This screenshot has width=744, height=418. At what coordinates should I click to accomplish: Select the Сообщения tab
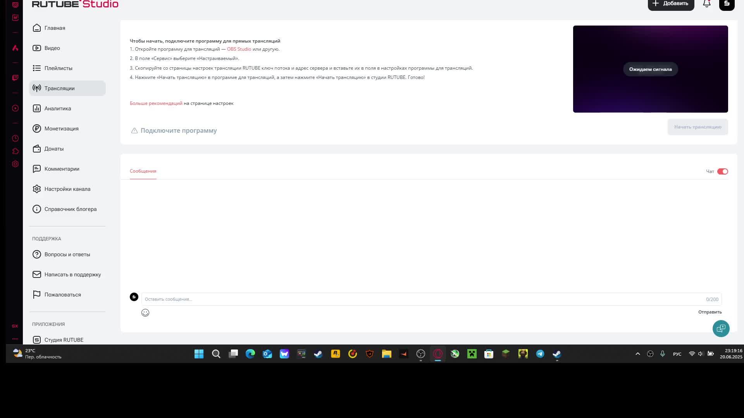click(x=143, y=171)
